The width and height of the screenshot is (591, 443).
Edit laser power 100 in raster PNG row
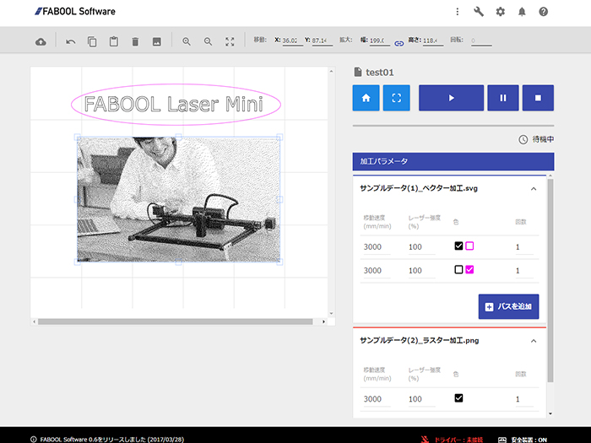coord(422,399)
